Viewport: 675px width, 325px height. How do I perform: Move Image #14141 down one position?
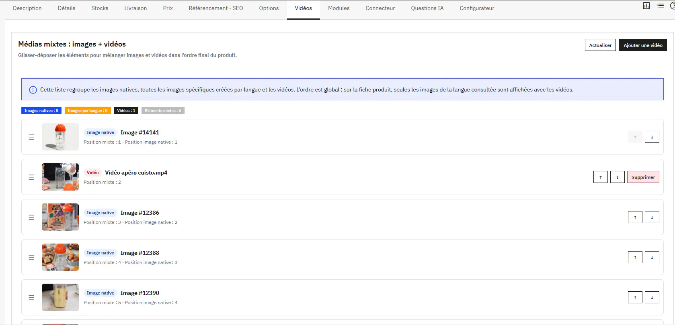tap(652, 137)
